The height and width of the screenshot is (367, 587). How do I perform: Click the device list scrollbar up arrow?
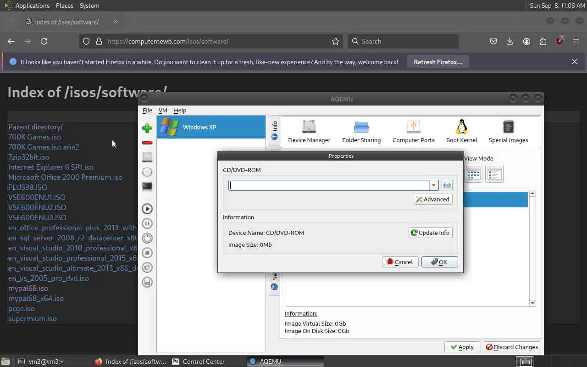tap(532, 193)
